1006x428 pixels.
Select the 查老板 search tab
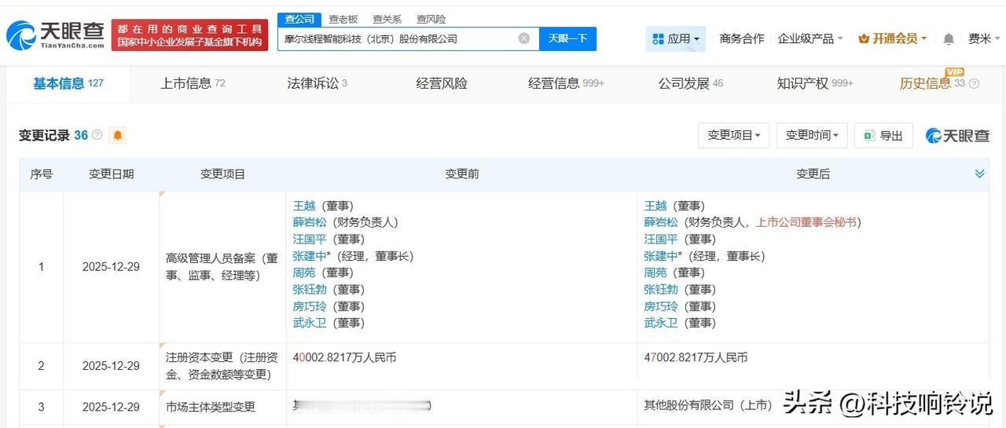[x=343, y=19]
